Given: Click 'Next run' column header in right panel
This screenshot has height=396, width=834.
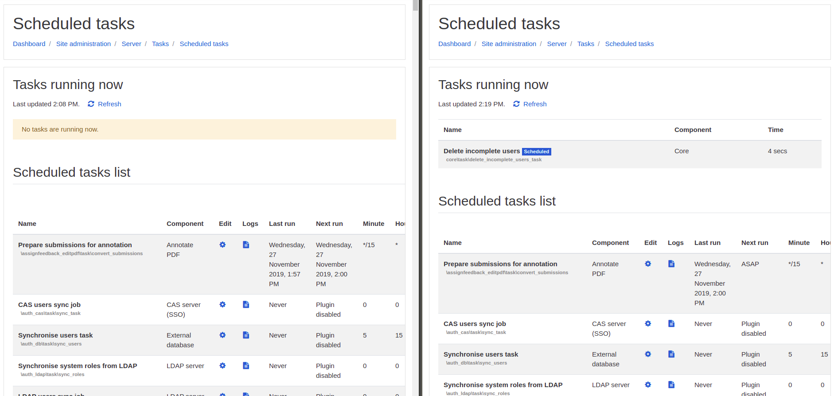Looking at the screenshot, I should tap(755, 243).
